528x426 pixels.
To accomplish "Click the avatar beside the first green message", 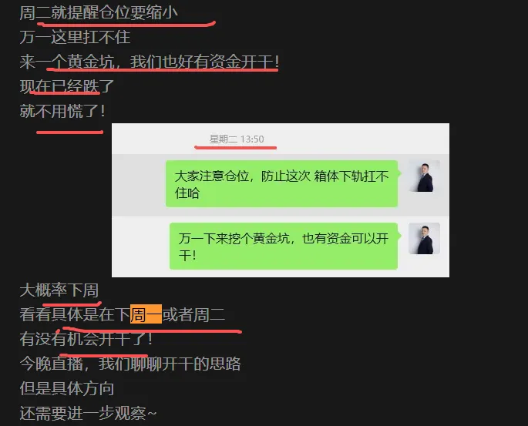I will (x=424, y=176).
